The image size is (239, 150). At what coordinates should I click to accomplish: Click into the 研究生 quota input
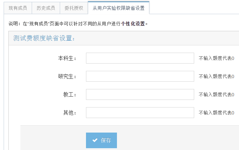coord(140,76)
